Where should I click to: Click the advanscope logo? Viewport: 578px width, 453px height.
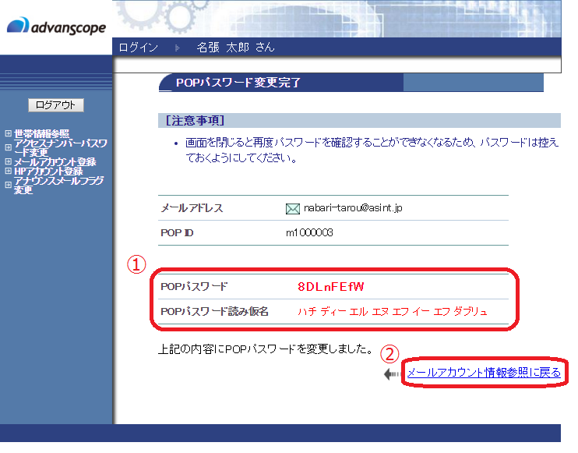pyautogui.click(x=56, y=26)
